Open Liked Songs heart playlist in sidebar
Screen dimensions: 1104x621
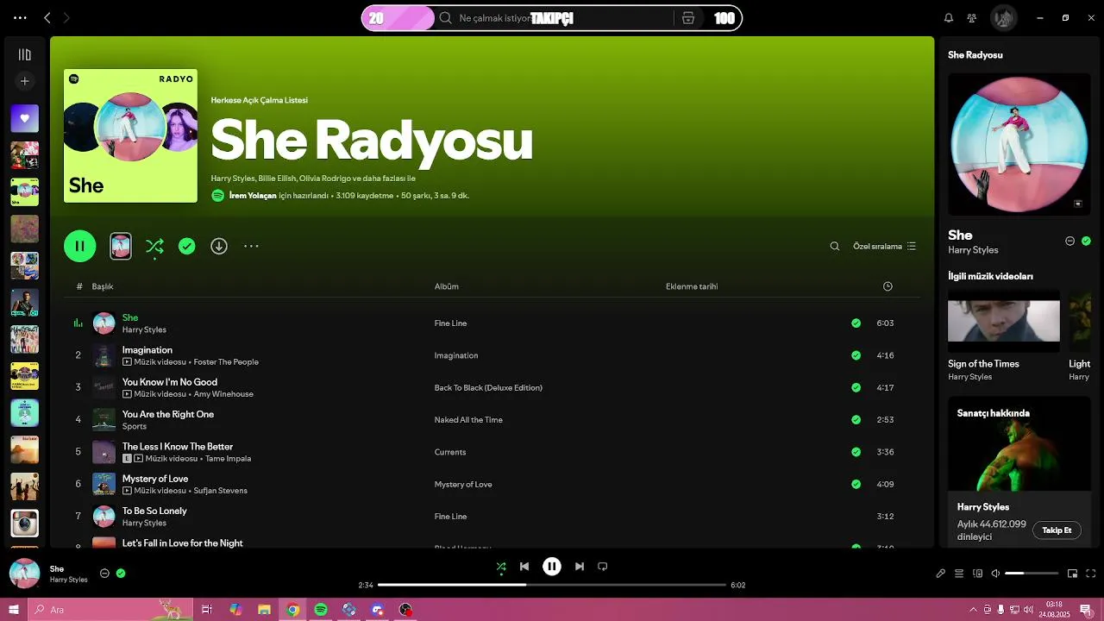click(24, 118)
